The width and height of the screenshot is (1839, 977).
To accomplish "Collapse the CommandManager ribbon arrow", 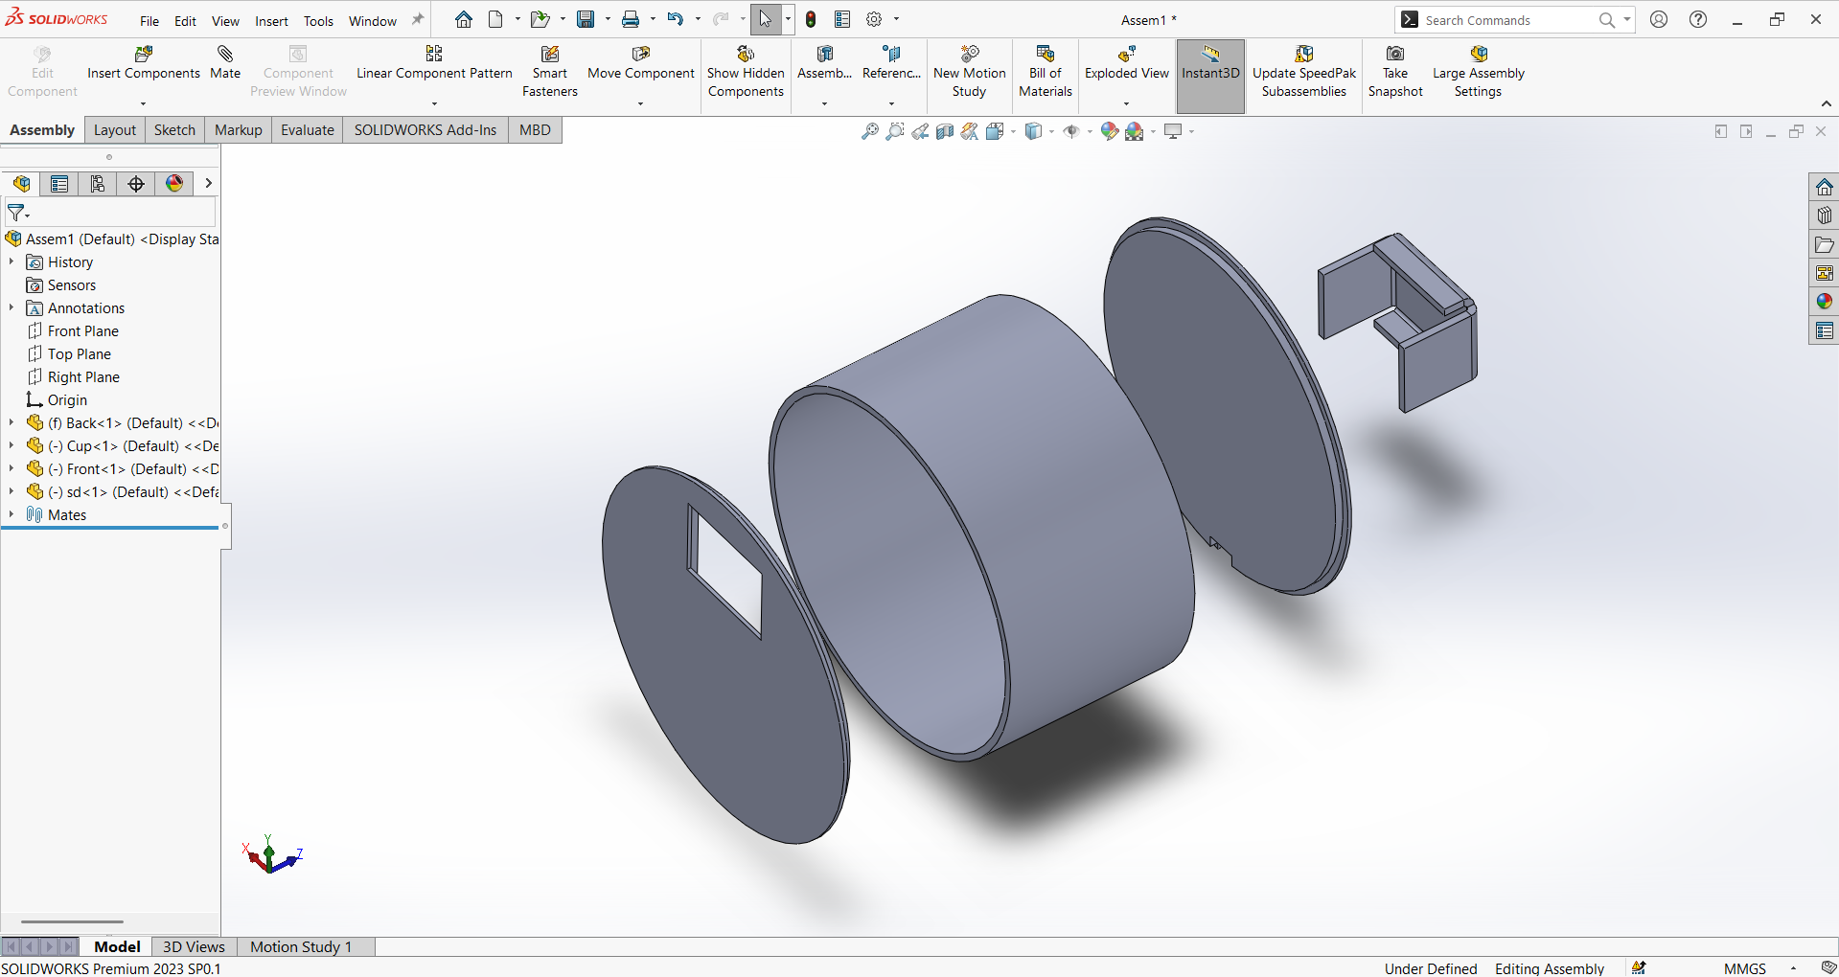I will pyautogui.click(x=1826, y=103).
